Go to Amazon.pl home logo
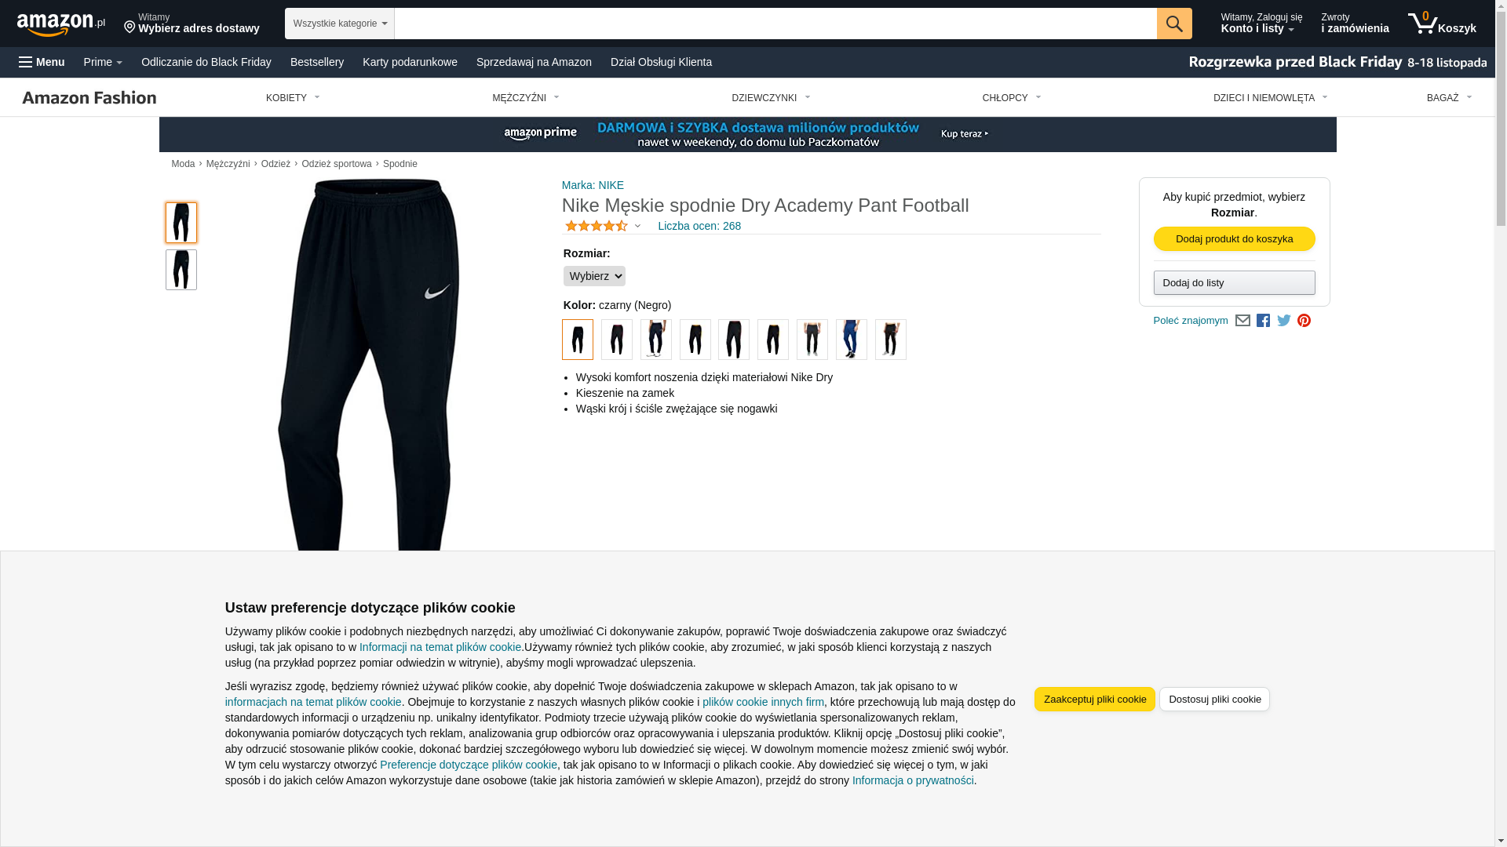This screenshot has height=847, width=1507. (x=61, y=24)
